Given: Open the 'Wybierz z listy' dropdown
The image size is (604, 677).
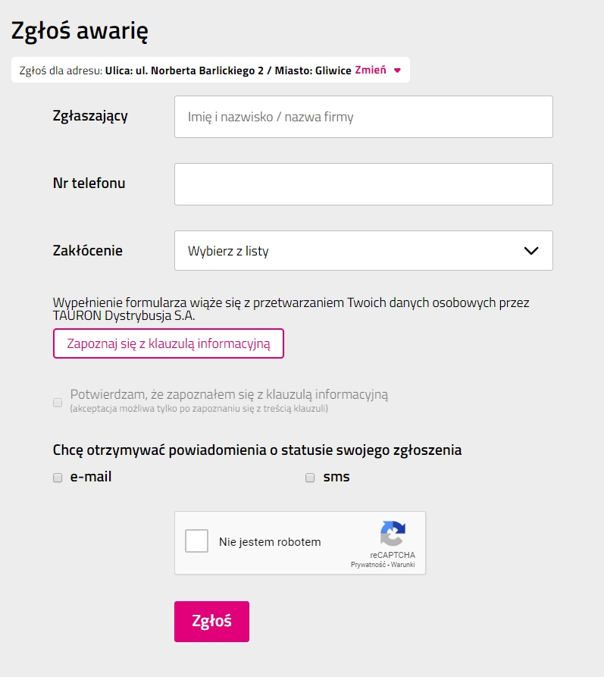Looking at the screenshot, I should (x=363, y=251).
